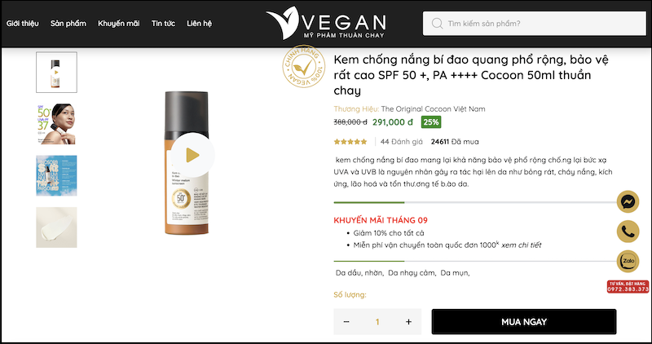Open the xem chi tiết link
Viewport: 652px width, 344px height.
coord(521,245)
